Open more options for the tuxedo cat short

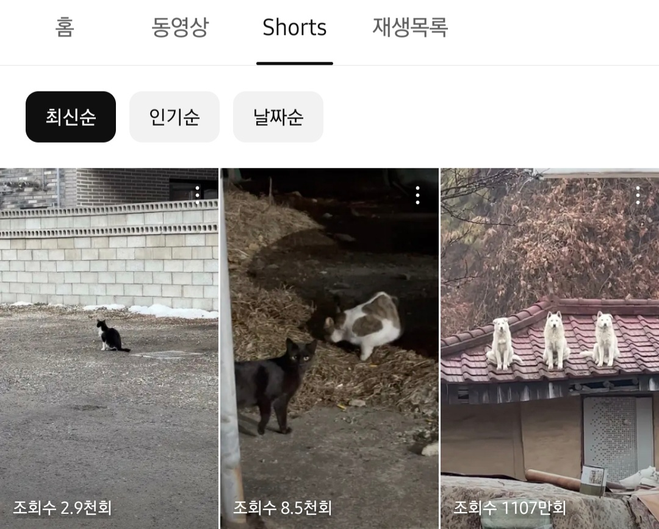197,195
